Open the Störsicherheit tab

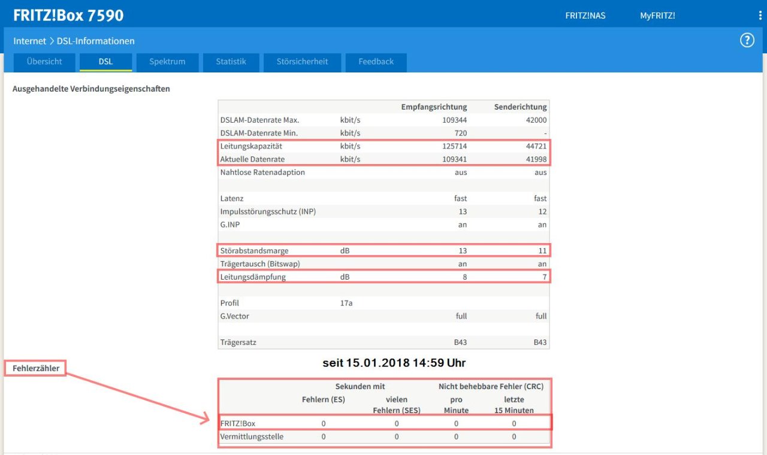tap(302, 62)
